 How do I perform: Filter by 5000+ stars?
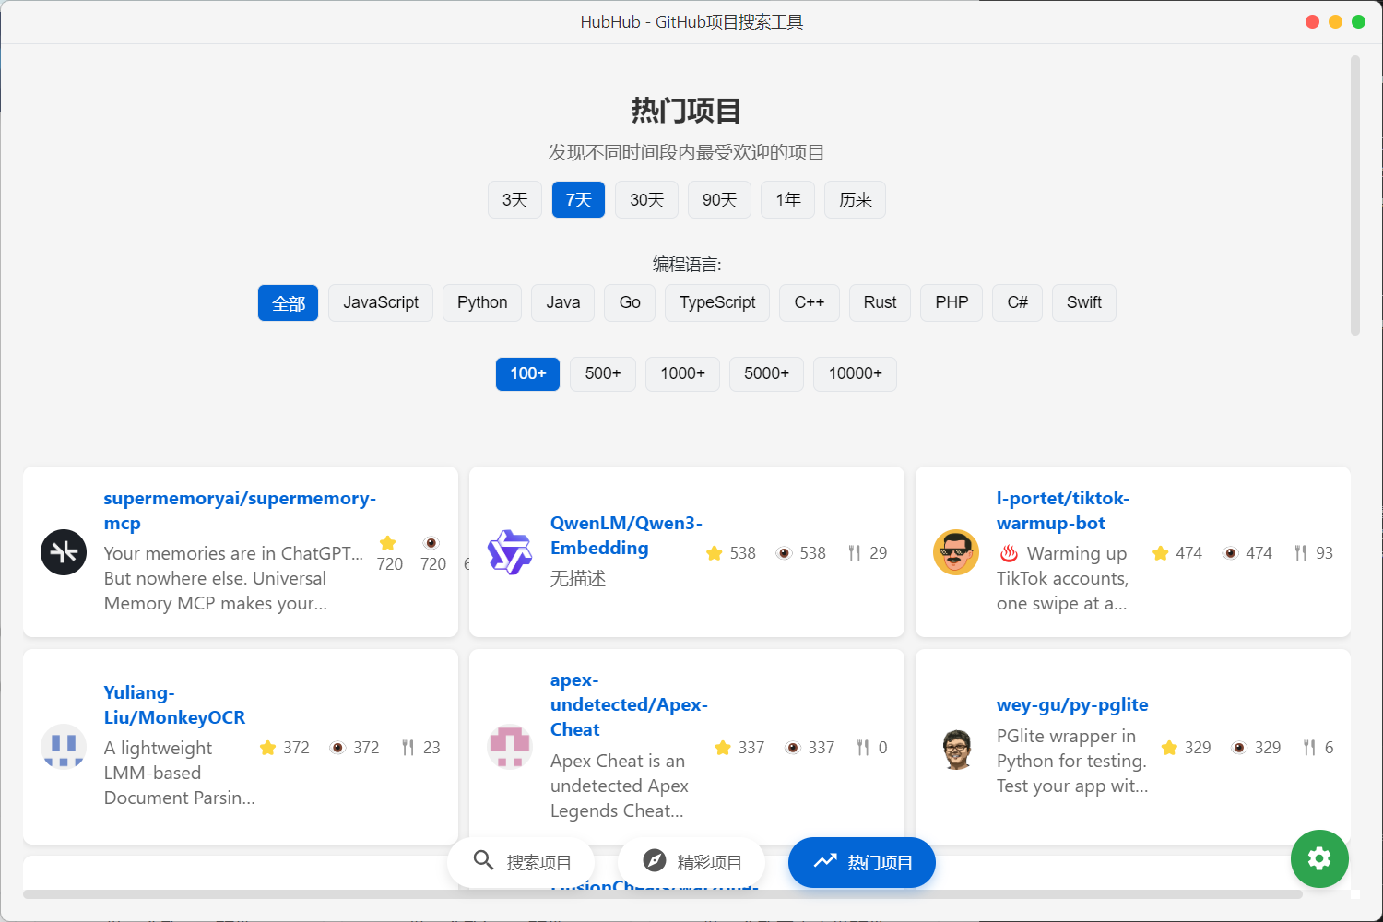(x=766, y=373)
